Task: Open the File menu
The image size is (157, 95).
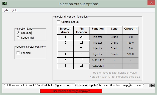Action: (6, 10)
